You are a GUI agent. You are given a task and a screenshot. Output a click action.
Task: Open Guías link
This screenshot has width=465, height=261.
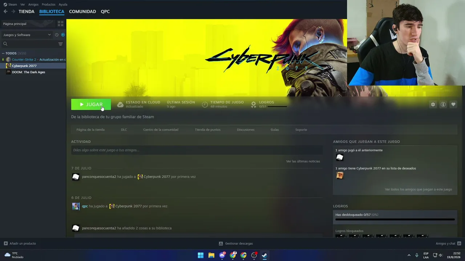click(275, 130)
